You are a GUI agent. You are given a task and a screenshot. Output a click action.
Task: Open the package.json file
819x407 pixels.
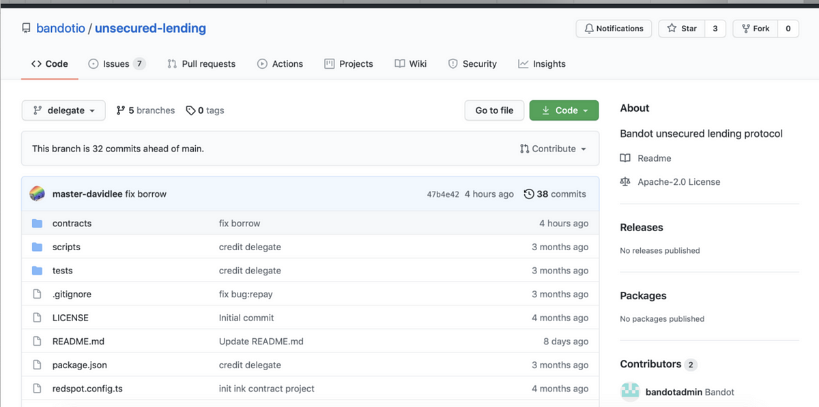pos(80,365)
